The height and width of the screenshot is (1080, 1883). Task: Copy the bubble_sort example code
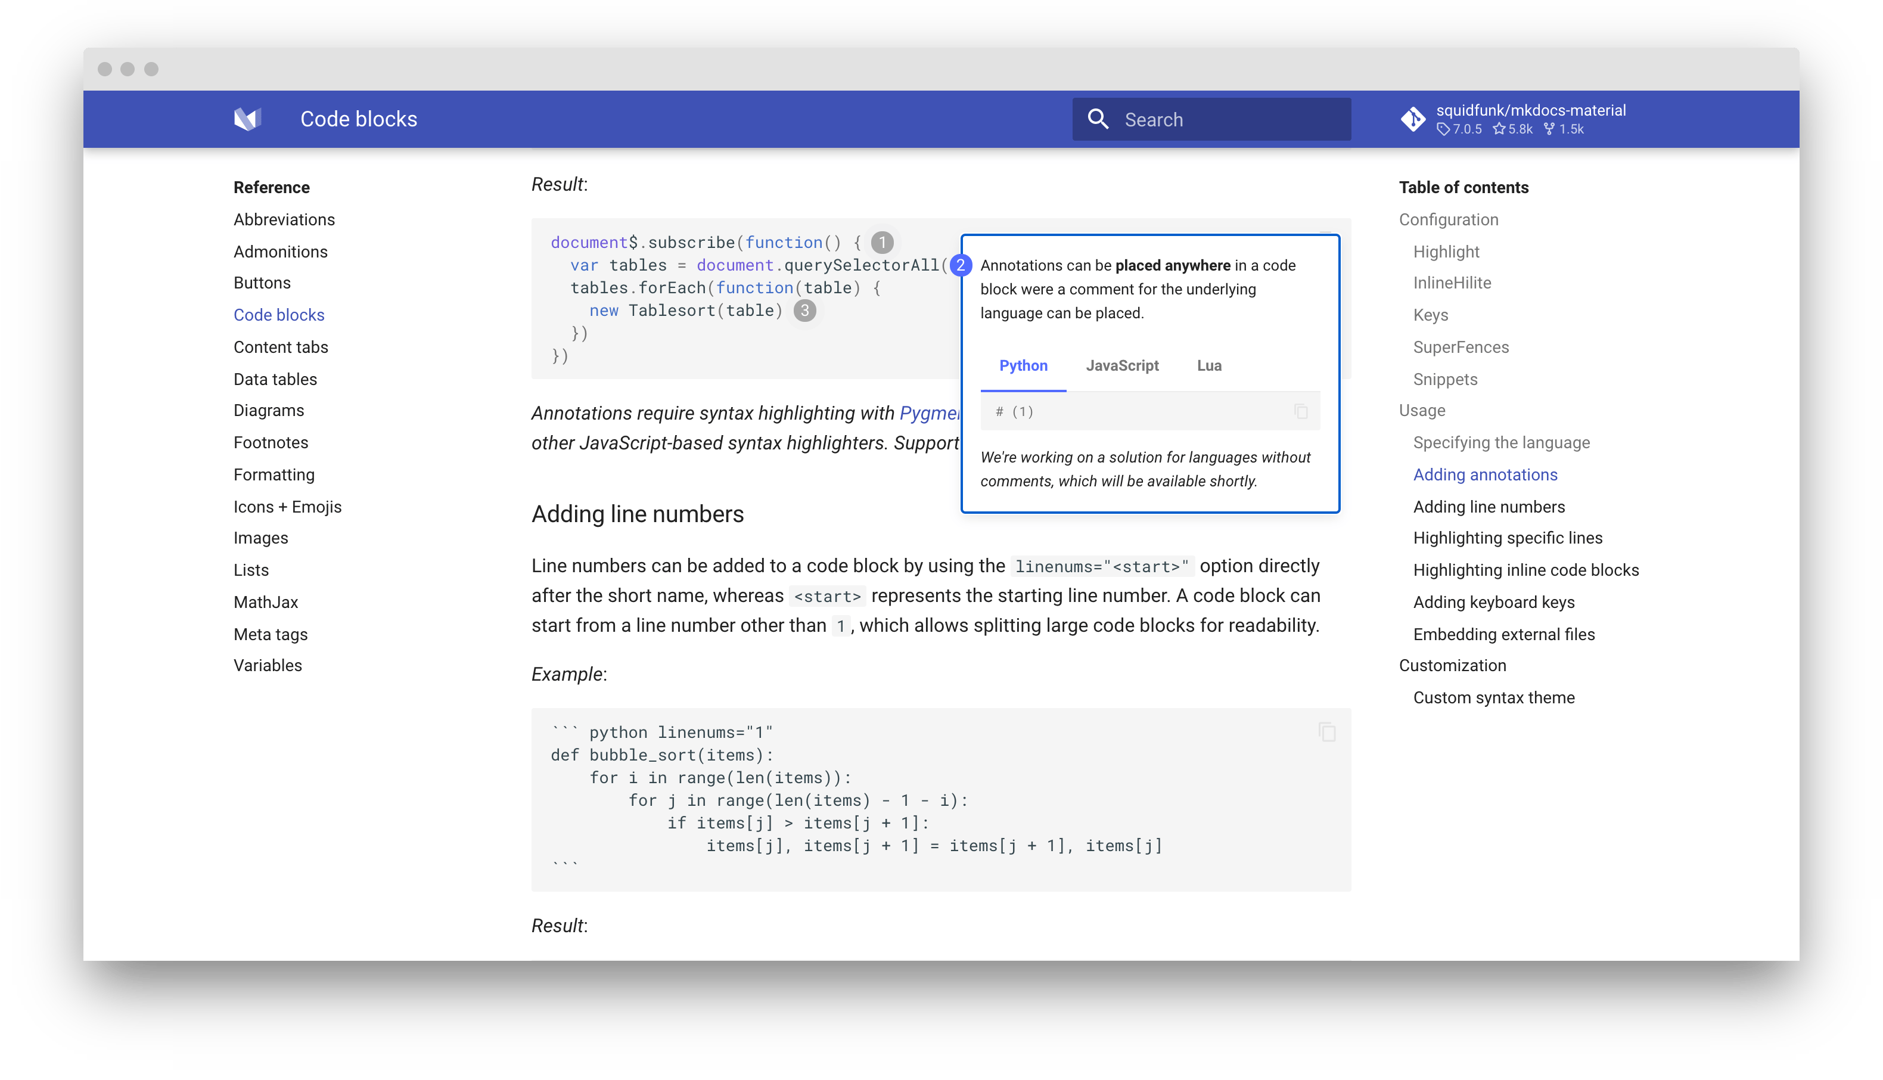click(x=1327, y=732)
